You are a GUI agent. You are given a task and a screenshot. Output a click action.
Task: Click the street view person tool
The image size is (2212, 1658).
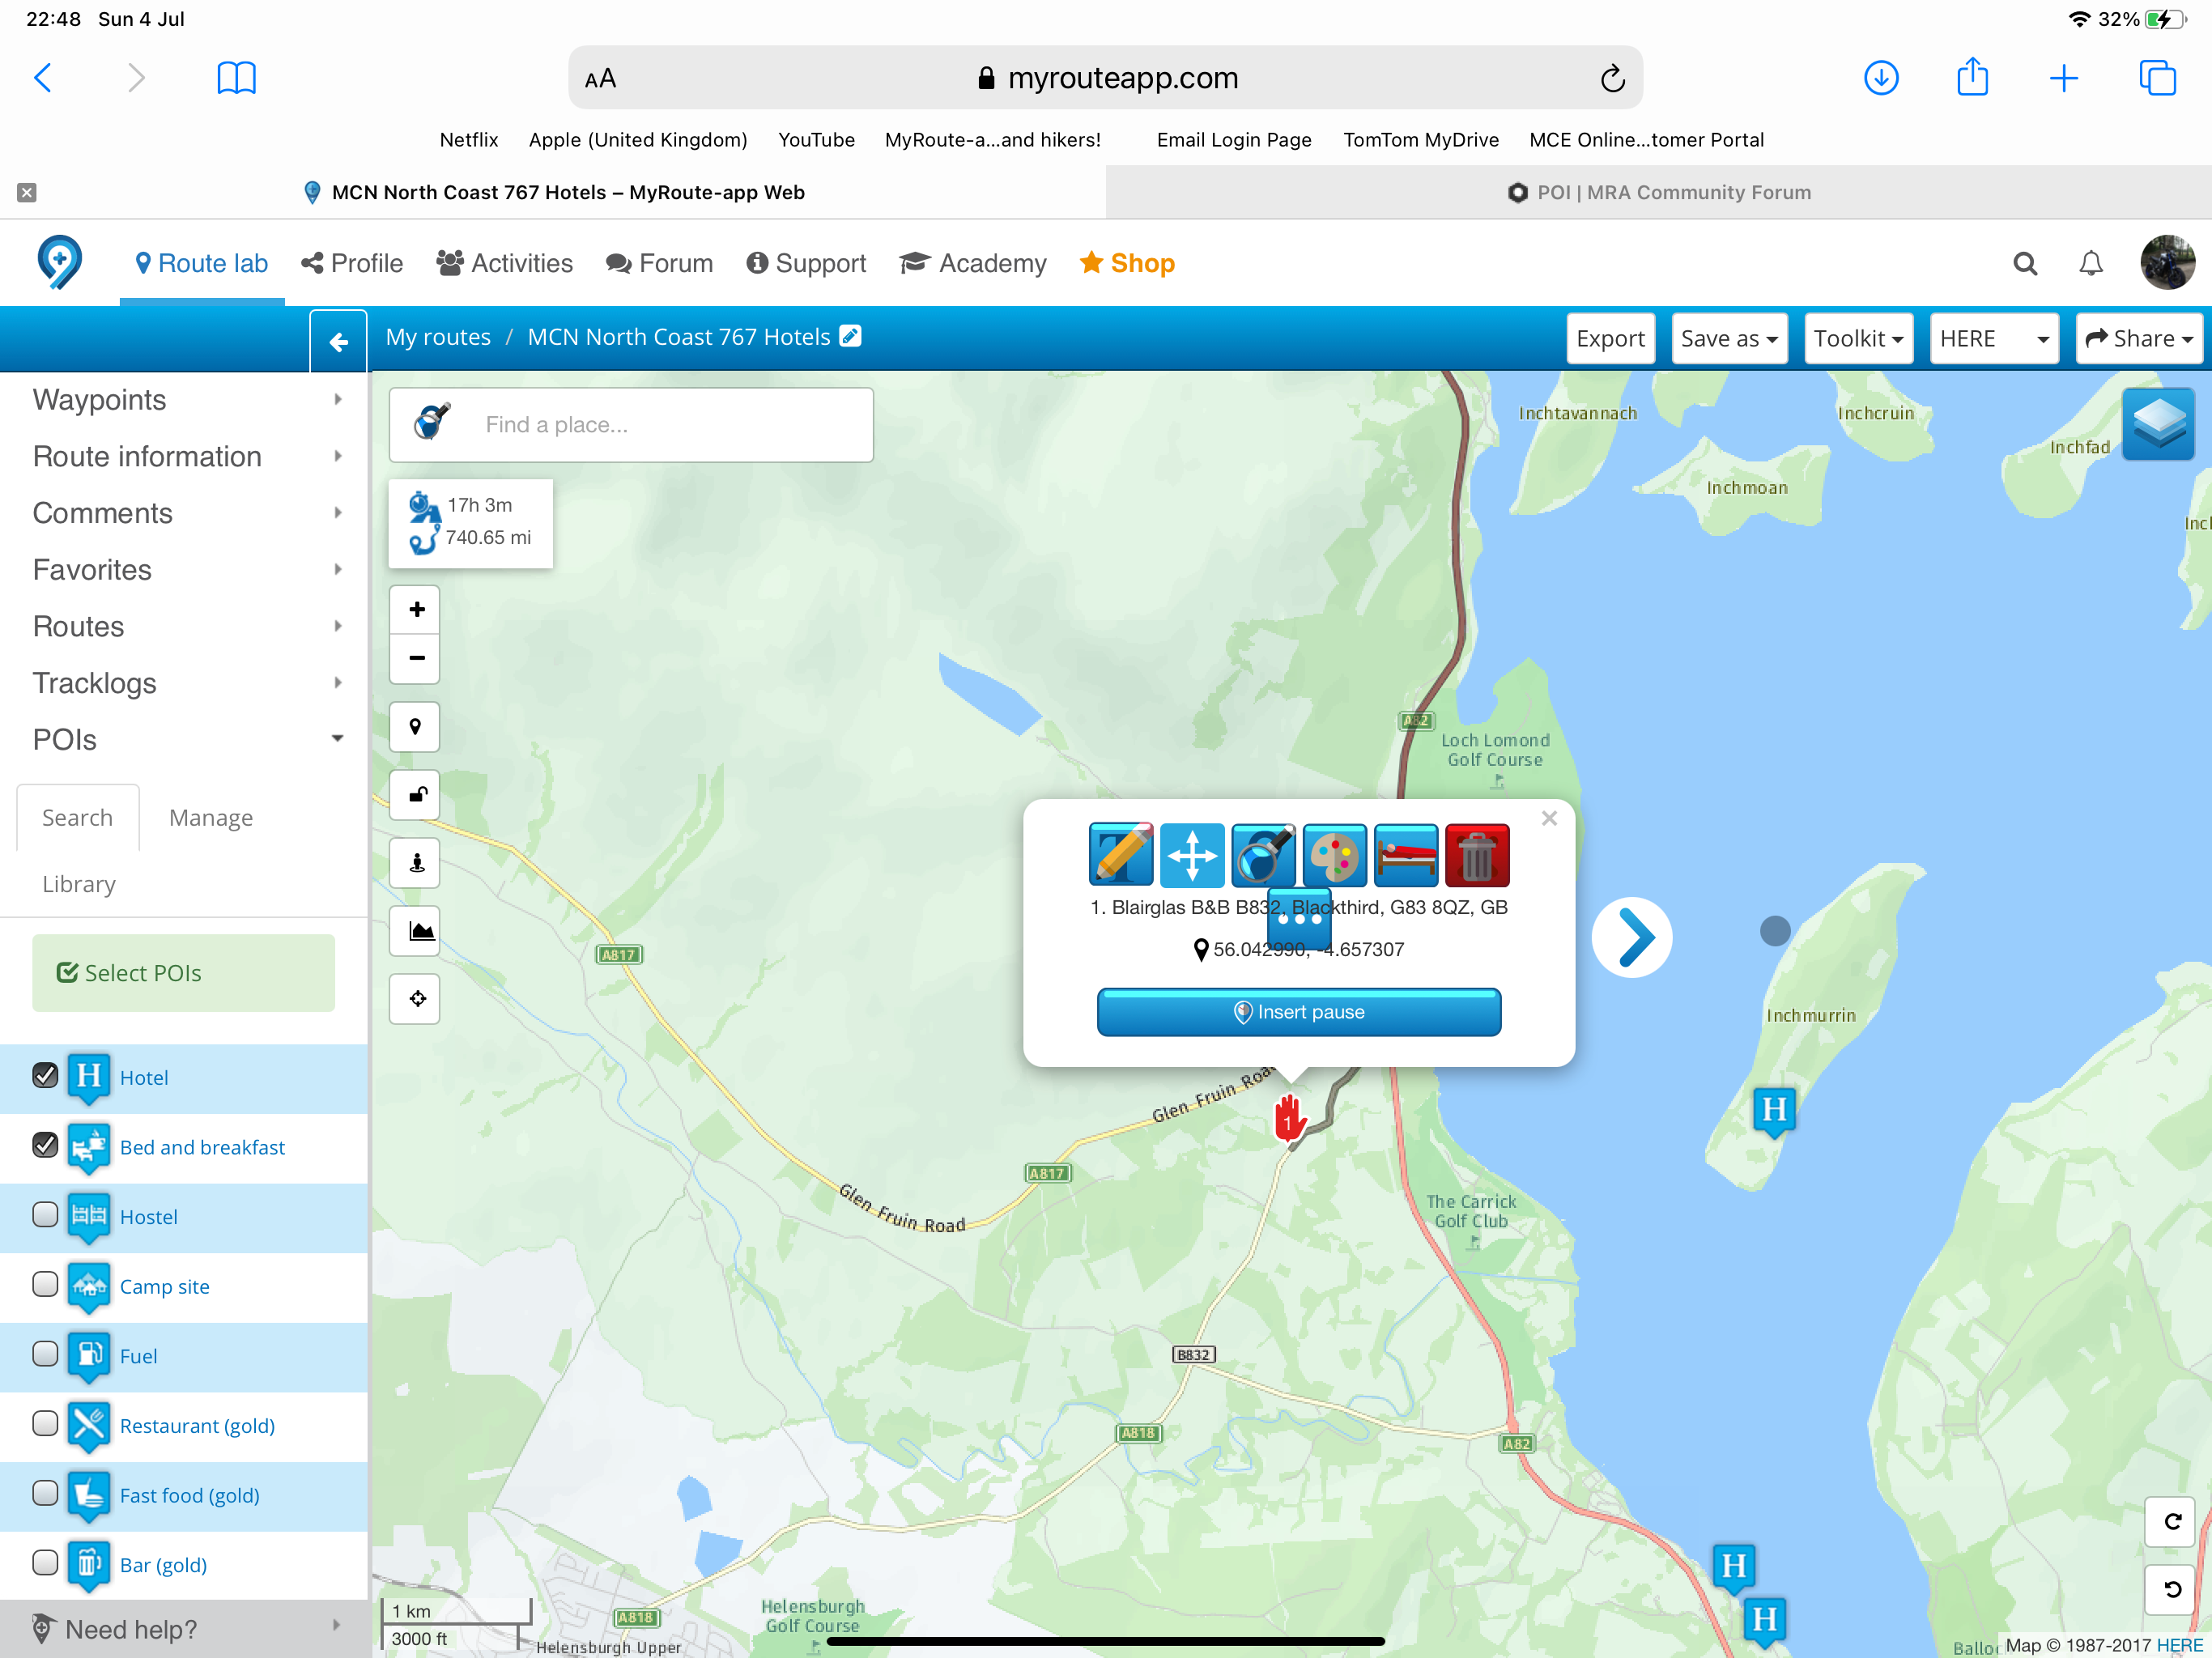415,863
